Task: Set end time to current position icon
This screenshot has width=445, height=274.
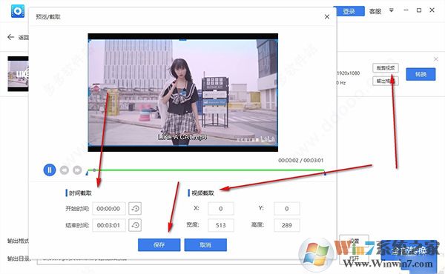Action: (135, 225)
